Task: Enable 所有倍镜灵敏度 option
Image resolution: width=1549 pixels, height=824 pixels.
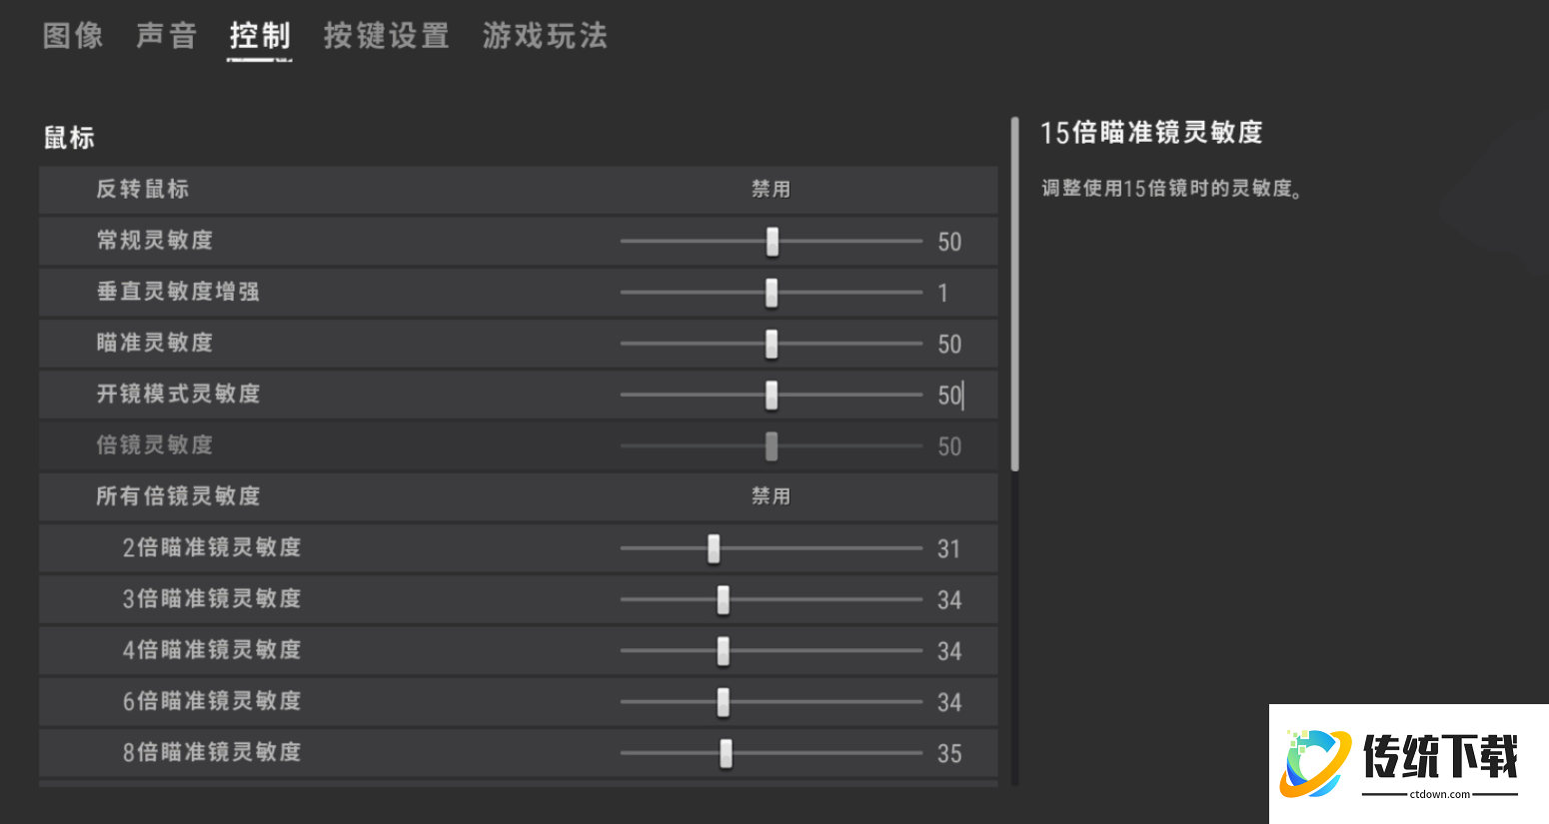Action: [x=773, y=496]
